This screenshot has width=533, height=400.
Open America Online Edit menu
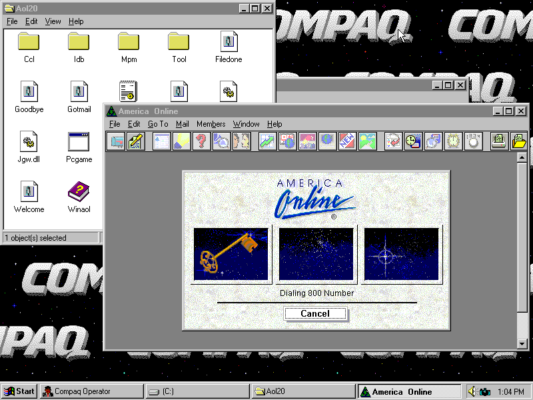[134, 124]
